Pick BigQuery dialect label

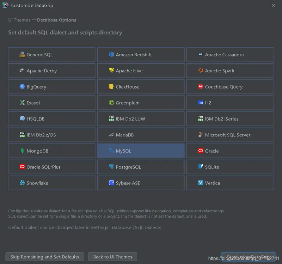36,87
